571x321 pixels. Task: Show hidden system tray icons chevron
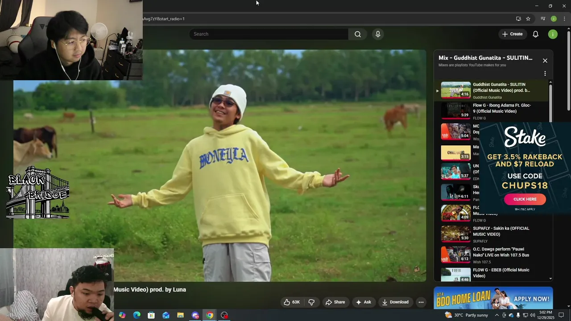pos(497,315)
